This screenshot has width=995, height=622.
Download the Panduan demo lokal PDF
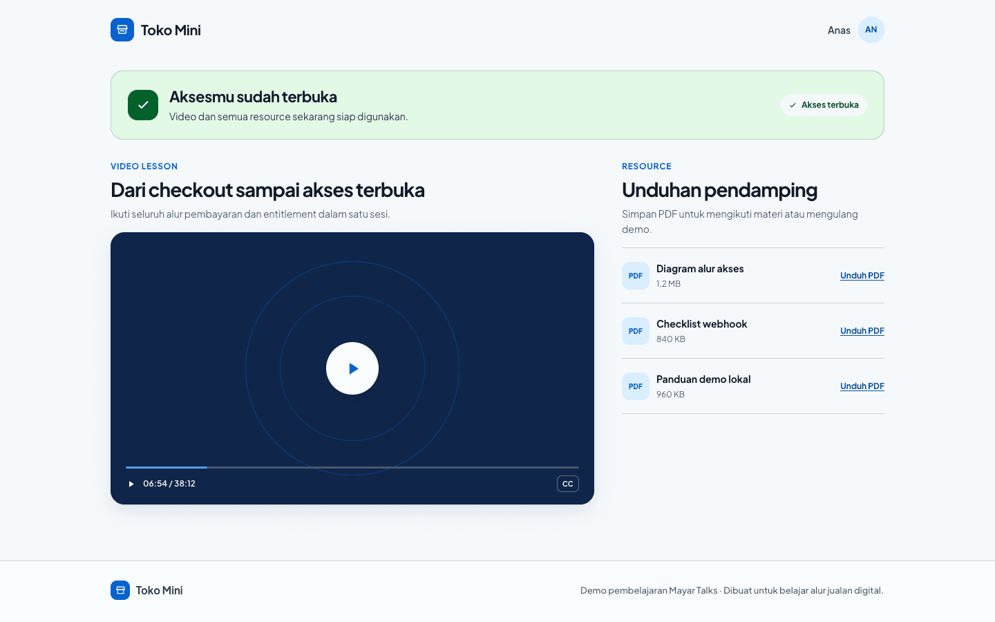[x=862, y=386]
